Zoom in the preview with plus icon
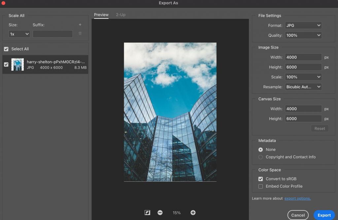This screenshot has width=338, height=220. [x=193, y=213]
